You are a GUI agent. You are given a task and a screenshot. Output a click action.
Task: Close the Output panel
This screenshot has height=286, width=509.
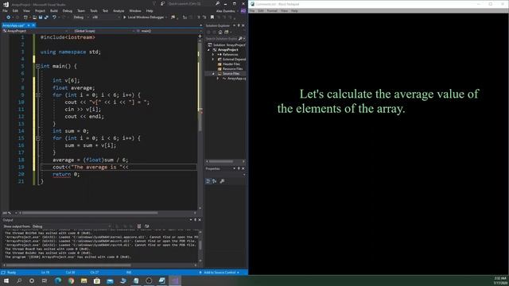tap(200, 220)
